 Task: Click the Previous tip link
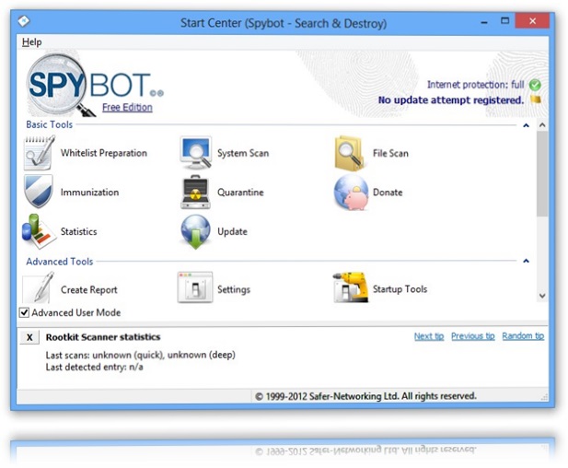tap(472, 336)
